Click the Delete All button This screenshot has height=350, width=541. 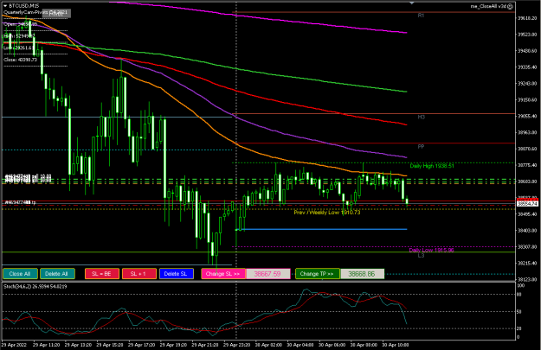57,274
